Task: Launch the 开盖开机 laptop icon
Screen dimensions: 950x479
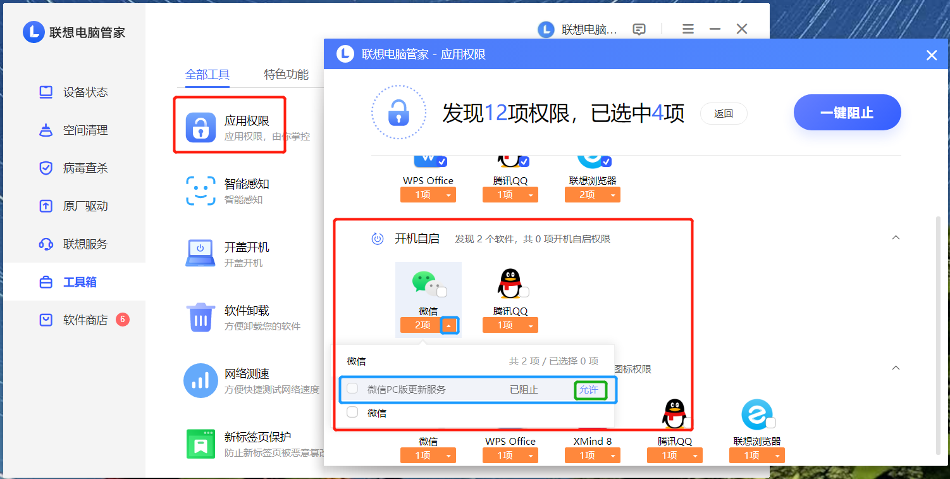Action: click(200, 254)
